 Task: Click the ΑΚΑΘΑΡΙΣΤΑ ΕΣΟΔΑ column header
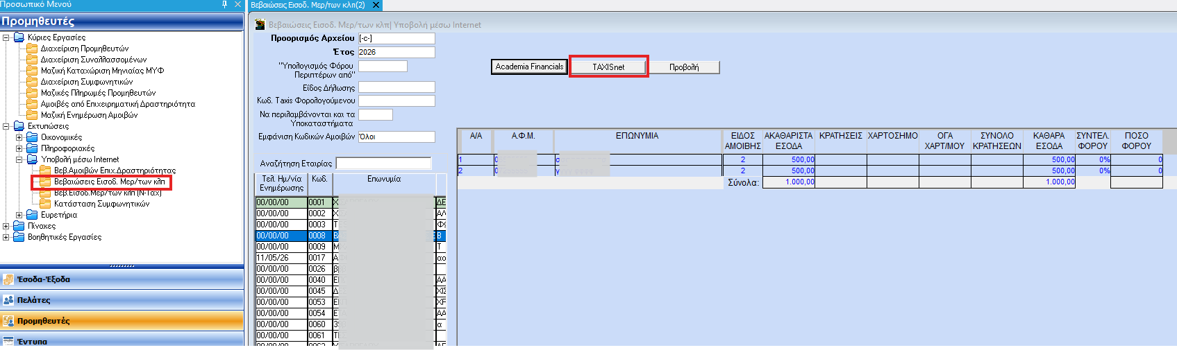click(789, 141)
